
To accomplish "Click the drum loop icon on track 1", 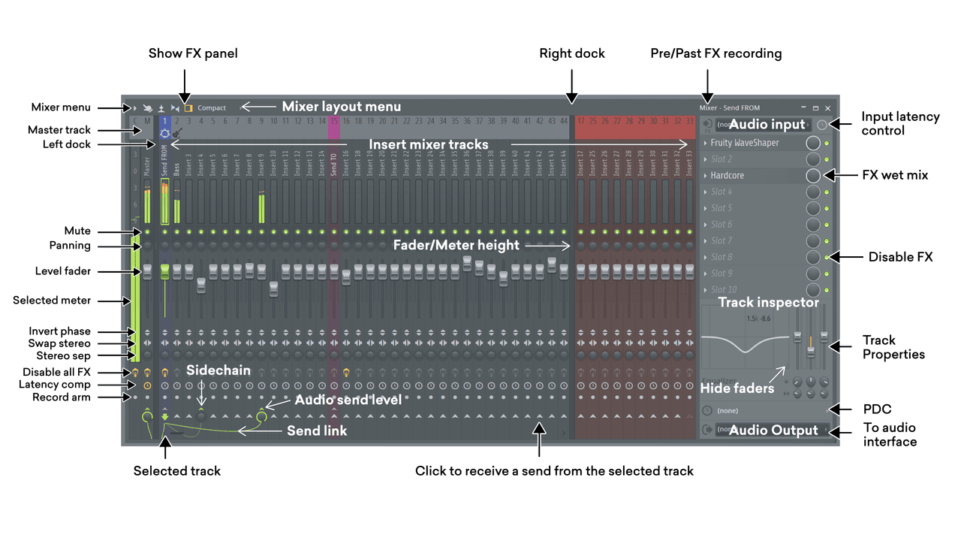I will coord(165,132).
